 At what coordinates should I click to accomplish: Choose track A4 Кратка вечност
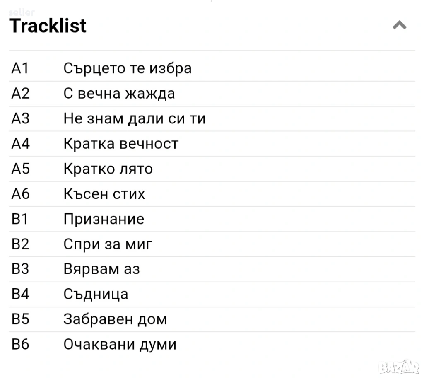point(120,144)
